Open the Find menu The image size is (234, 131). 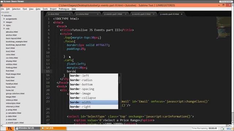(x=24, y=9)
